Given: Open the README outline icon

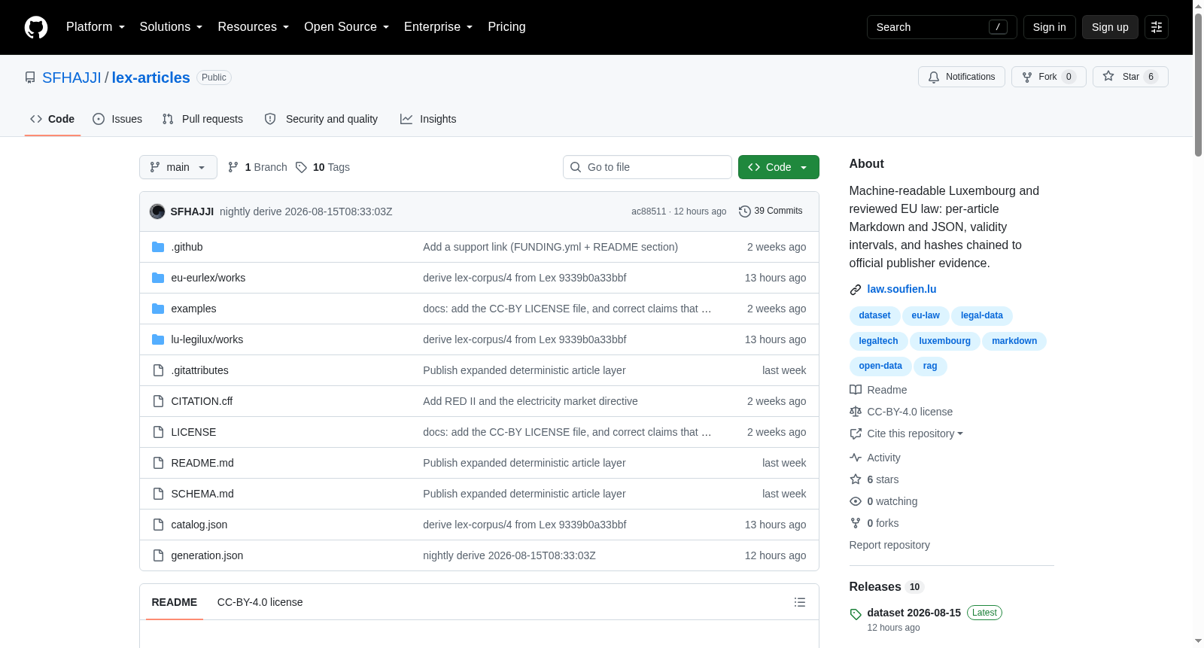Looking at the screenshot, I should 800,602.
